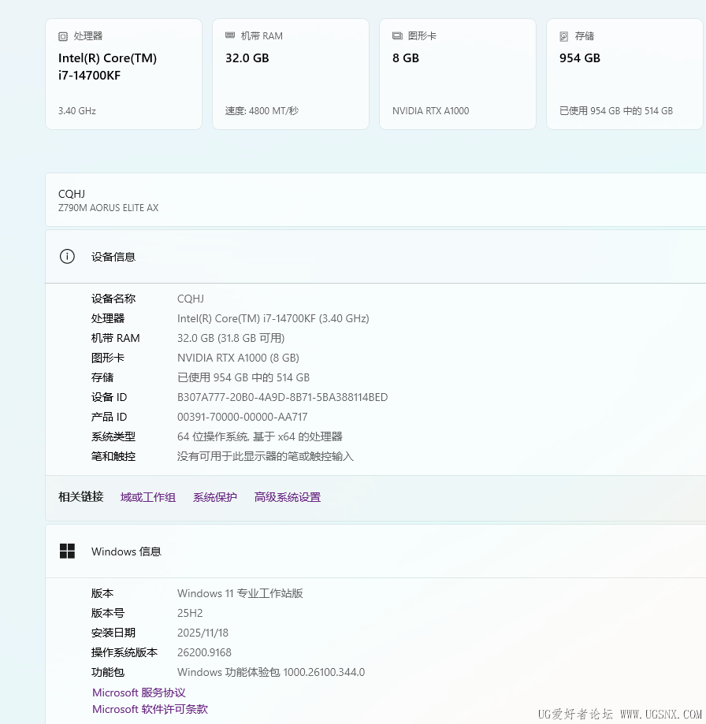Click 'NVIDIA RTX A1000' on graphics card tile

click(x=431, y=111)
